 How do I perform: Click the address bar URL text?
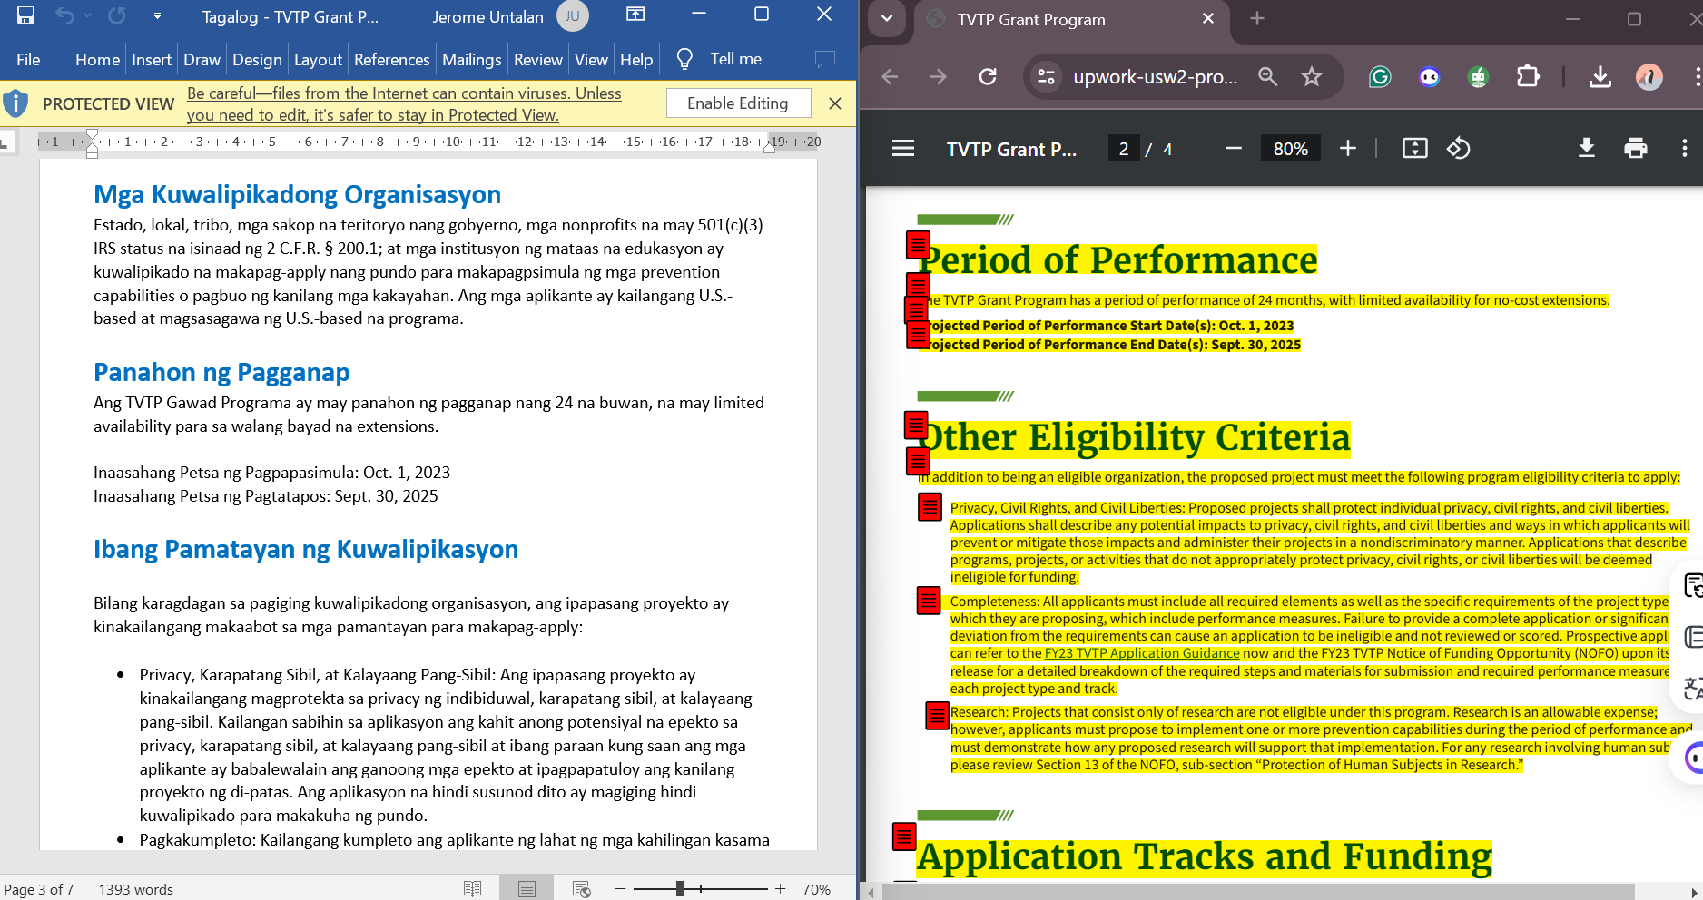tap(1155, 77)
